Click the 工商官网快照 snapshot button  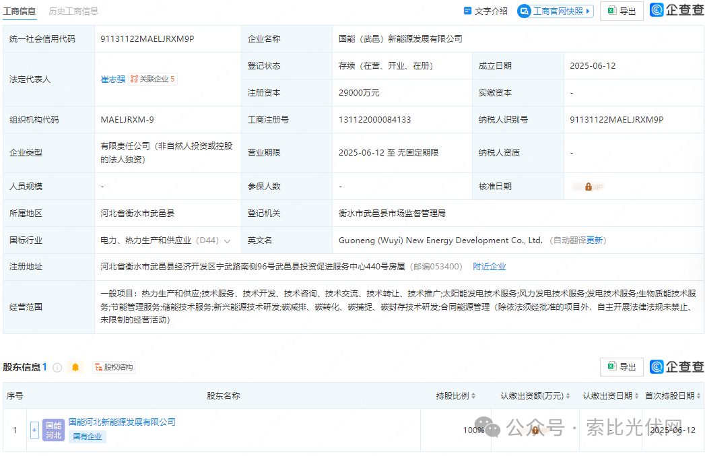coord(555,11)
